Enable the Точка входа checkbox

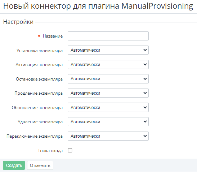tap(70, 150)
